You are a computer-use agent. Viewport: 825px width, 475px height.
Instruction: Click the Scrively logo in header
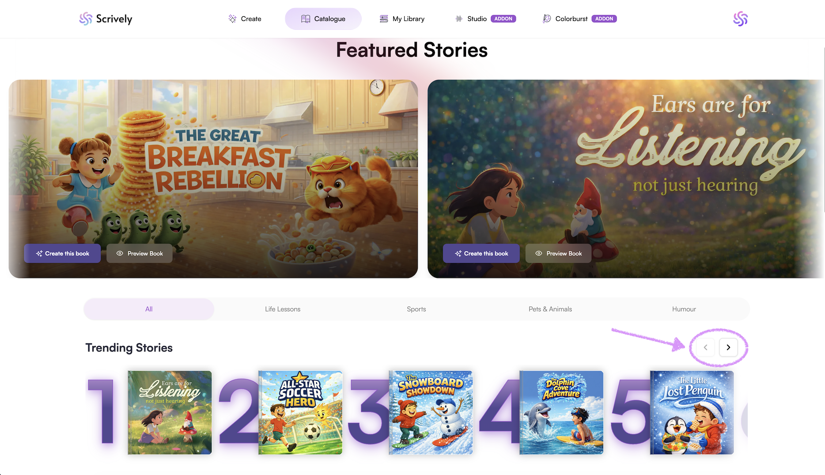point(106,19)
